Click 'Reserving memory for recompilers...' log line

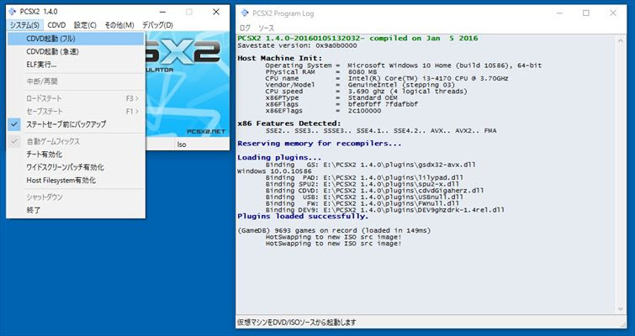[x=320, y=144]
